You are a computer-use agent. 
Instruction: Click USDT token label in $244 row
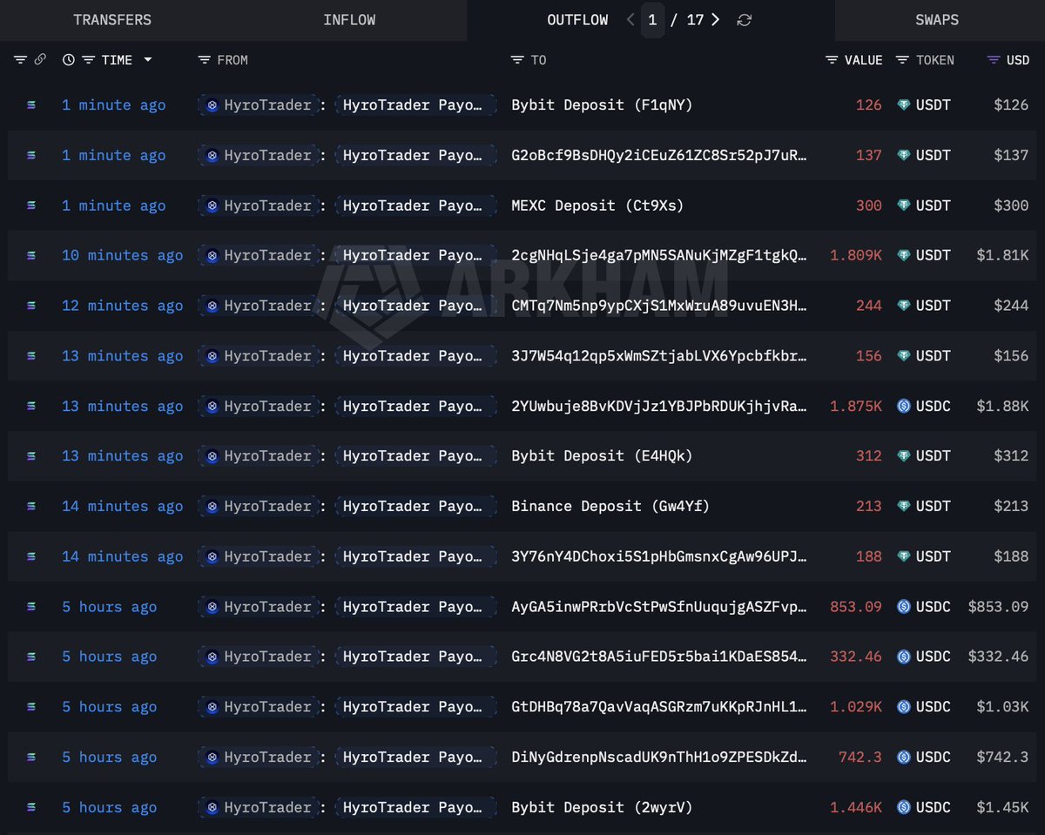(934, 306)
